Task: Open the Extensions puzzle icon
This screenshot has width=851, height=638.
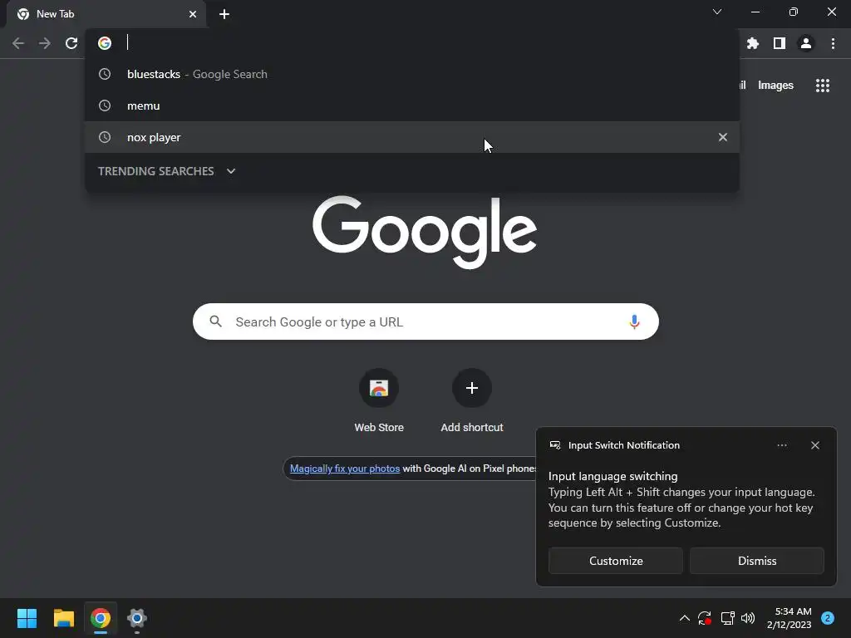Action: pos(753,43)
